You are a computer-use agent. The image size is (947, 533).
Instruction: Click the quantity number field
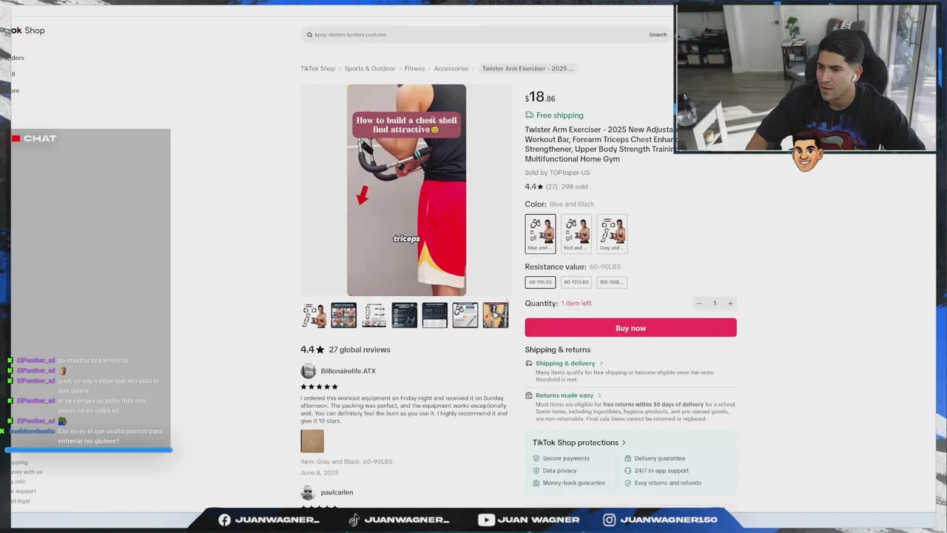pos(715,304)
